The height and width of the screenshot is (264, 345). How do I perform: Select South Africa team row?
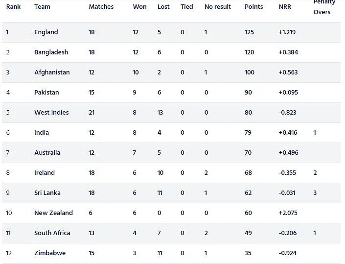click(x=171, y=233)
